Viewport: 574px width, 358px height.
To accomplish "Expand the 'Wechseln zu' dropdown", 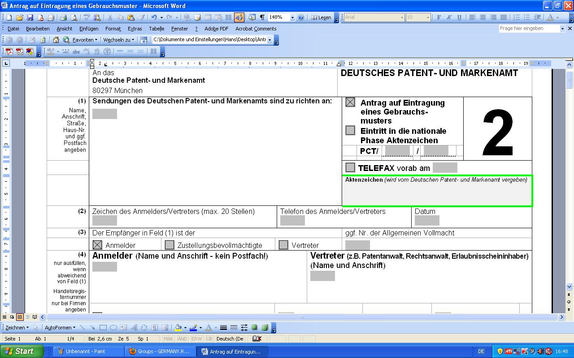I will click(118, 40).
